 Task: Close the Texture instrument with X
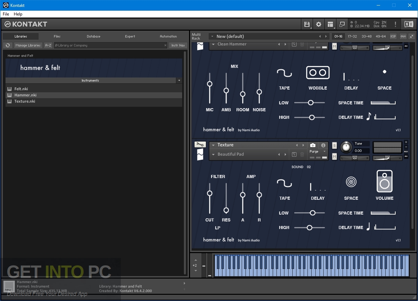pyautogui.click(x=406, y=142)
